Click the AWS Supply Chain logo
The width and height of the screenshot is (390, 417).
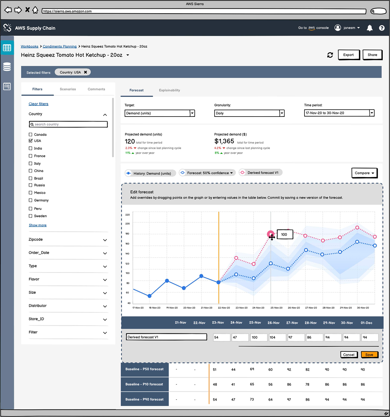click(x=7, y=28)
